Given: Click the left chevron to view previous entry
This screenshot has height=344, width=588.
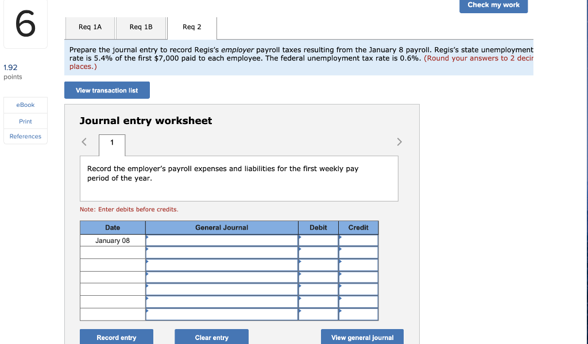Looking at the screenshot, I should tap(84, 141).
